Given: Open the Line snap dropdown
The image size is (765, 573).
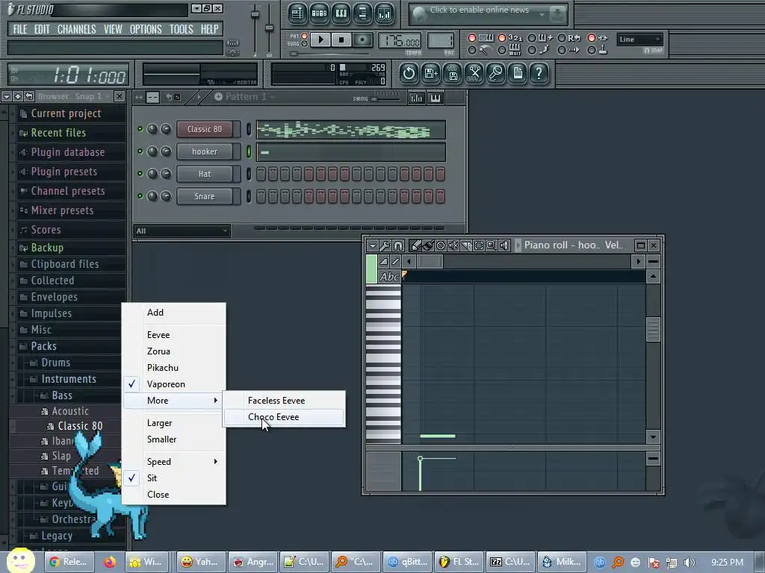Looking at the screenshot, I should pos(639,40).
